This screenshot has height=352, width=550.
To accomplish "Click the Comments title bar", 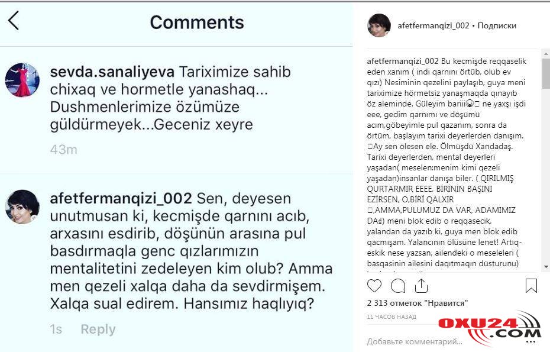I will pos(196,22).
